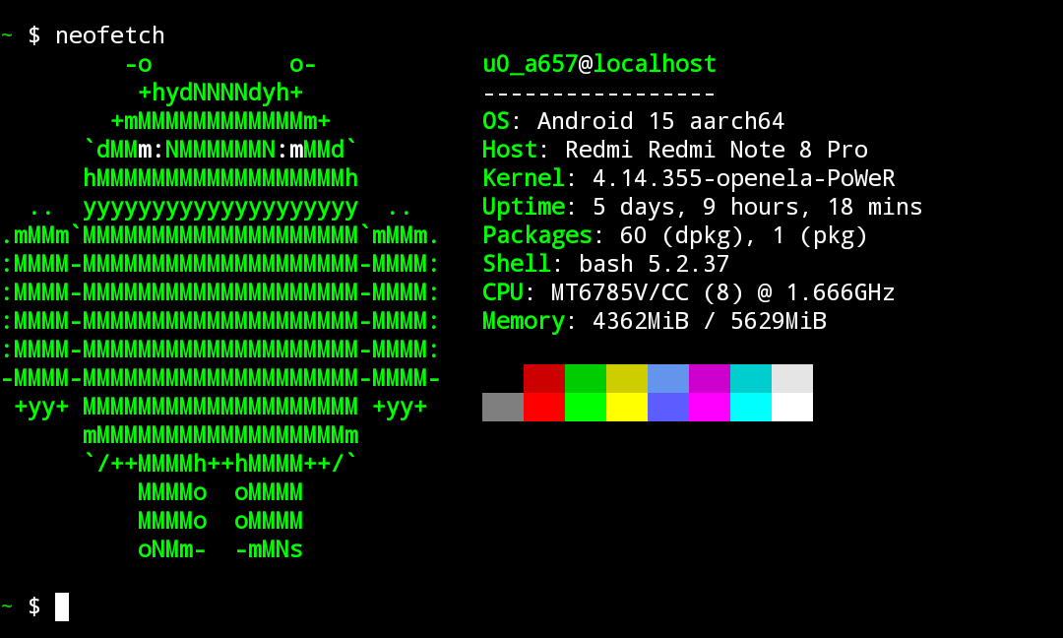This screenshot has height=638, width=1063.
Task: Click the bright cyan color swatch
Action: (750, 407)
